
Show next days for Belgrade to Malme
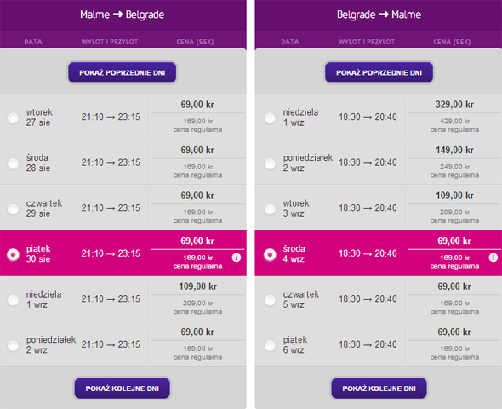(x=379, y=389)
